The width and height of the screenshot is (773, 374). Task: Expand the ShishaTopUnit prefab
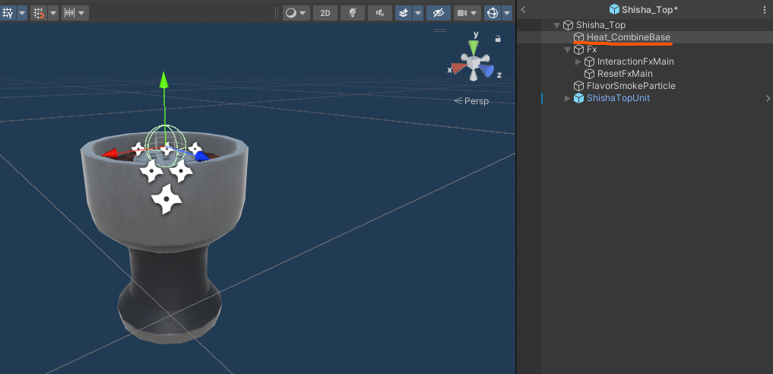568,98
